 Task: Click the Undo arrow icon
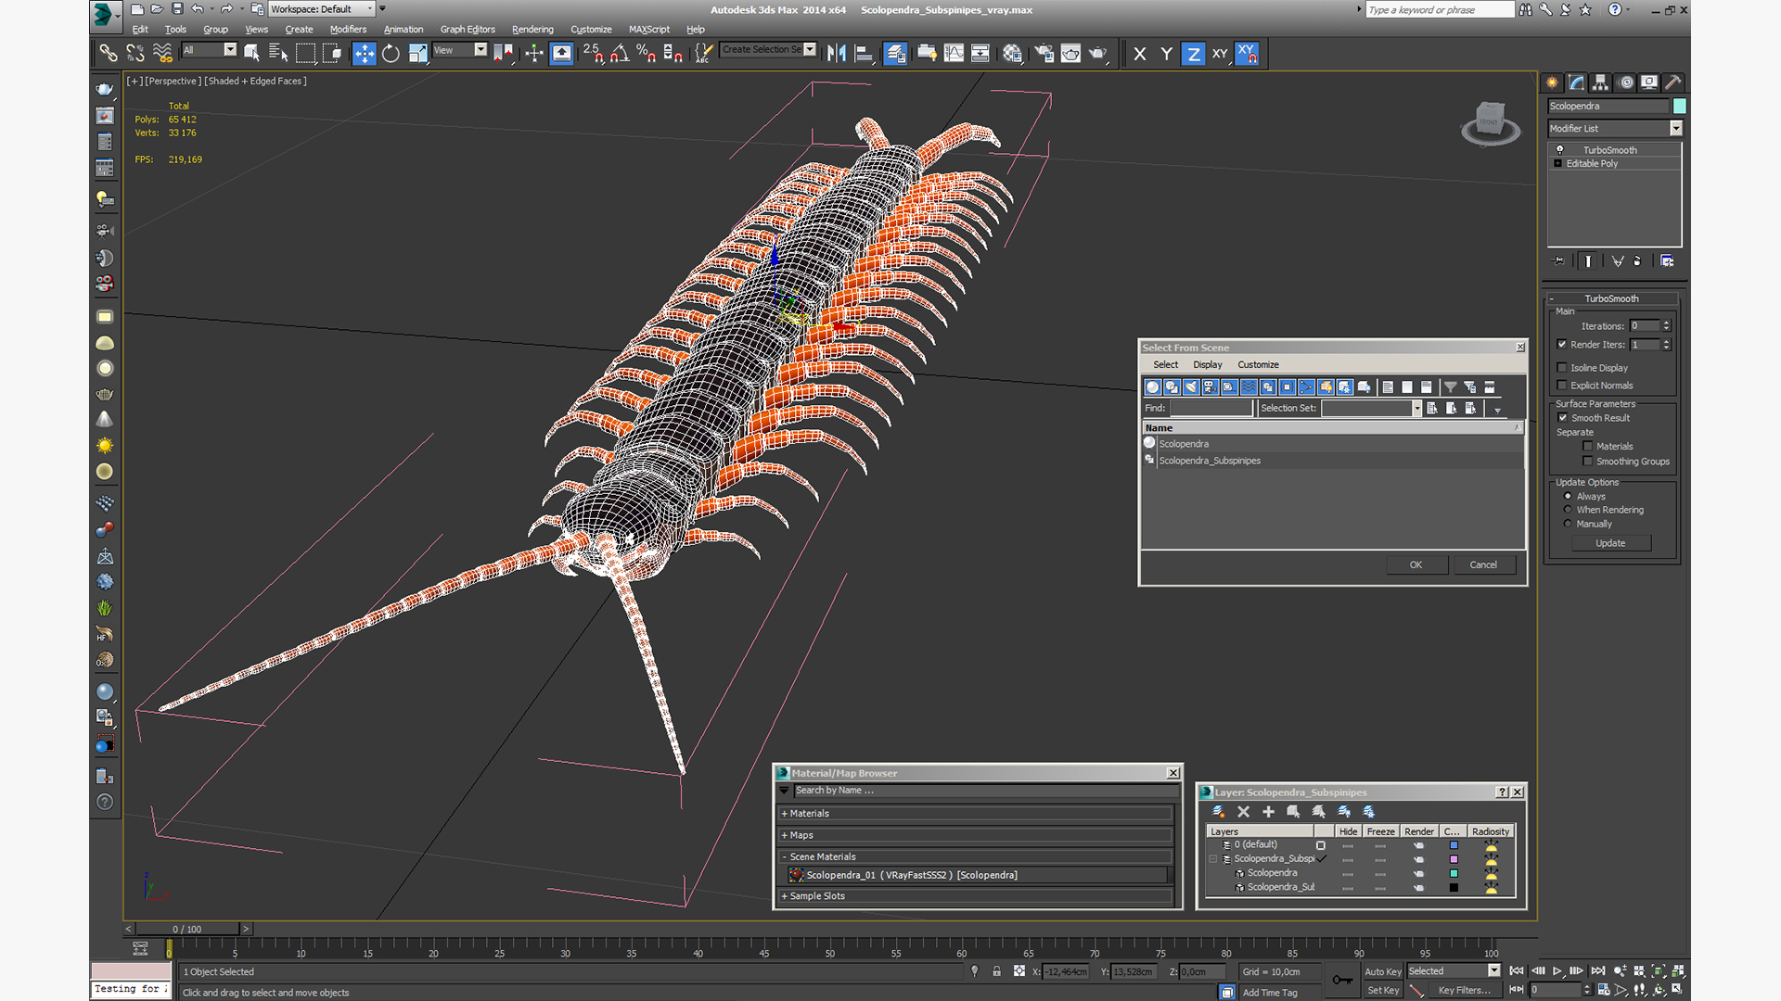197,9
